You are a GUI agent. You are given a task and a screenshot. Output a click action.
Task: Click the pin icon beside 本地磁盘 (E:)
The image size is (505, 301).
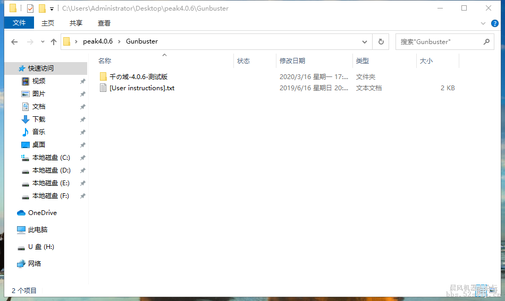coord(83,183)
